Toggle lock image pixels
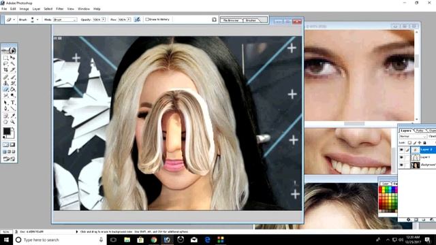This screenshot has height=245, width=436. pos(414,143)
